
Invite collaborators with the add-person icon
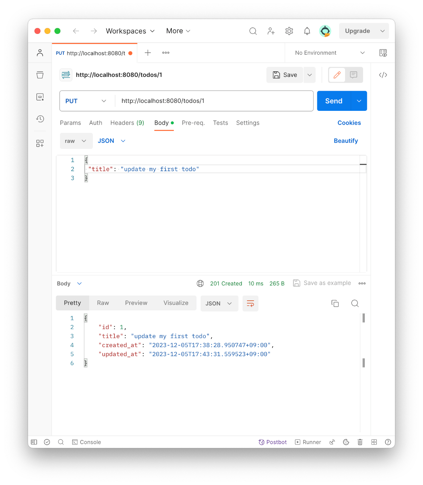click(x=271, y=31)
